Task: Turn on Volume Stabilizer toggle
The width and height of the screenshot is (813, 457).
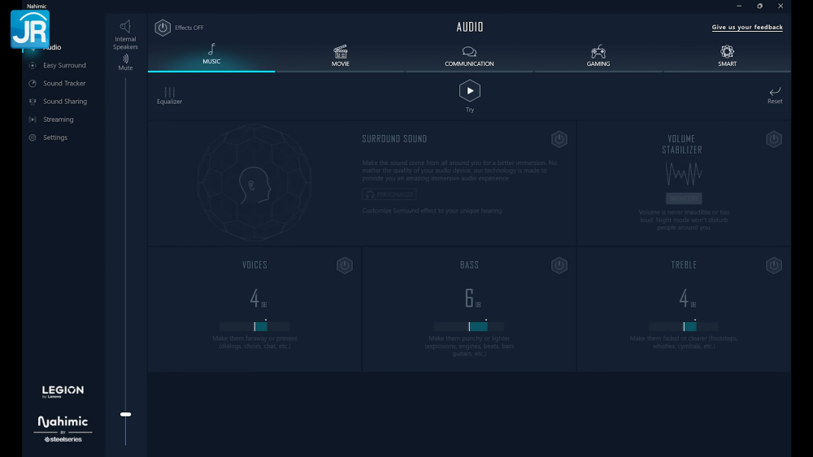Action: [x=773, y=139]
